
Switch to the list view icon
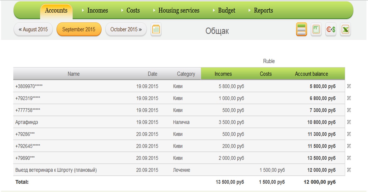(302, 29)
